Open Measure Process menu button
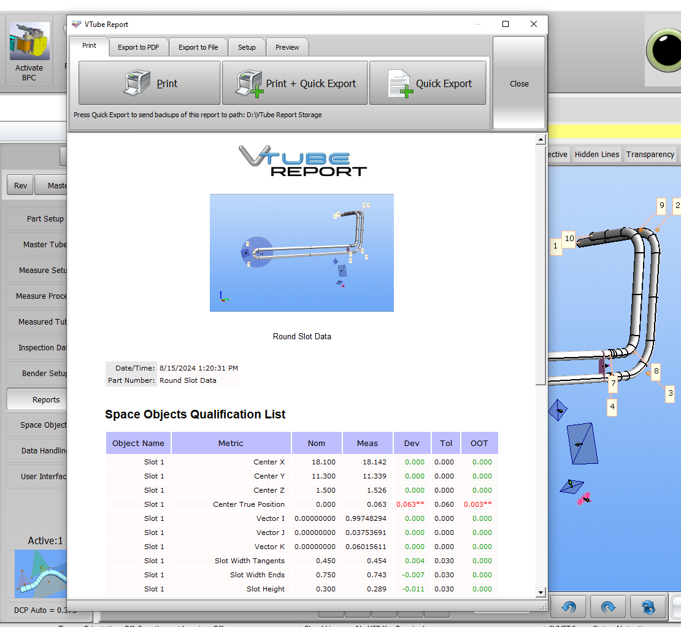The width and height of the screenshot is (681, 627). [x=37, y=296]
